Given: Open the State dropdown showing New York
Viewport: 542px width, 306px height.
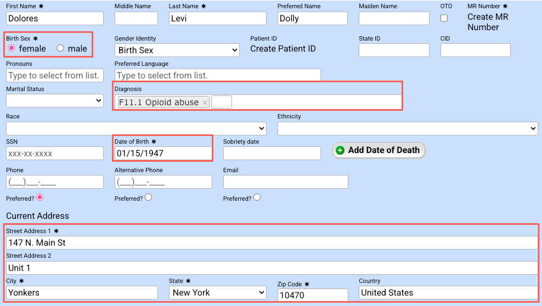Looking at the screenshot, I should (x=217, y=293).
